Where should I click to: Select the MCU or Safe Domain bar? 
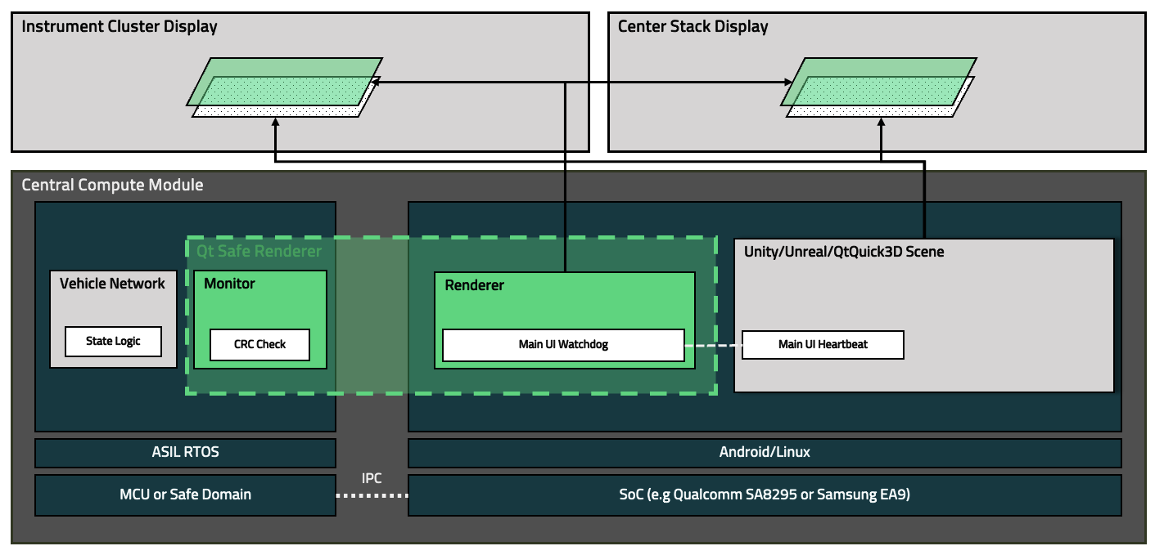[185, 495]
